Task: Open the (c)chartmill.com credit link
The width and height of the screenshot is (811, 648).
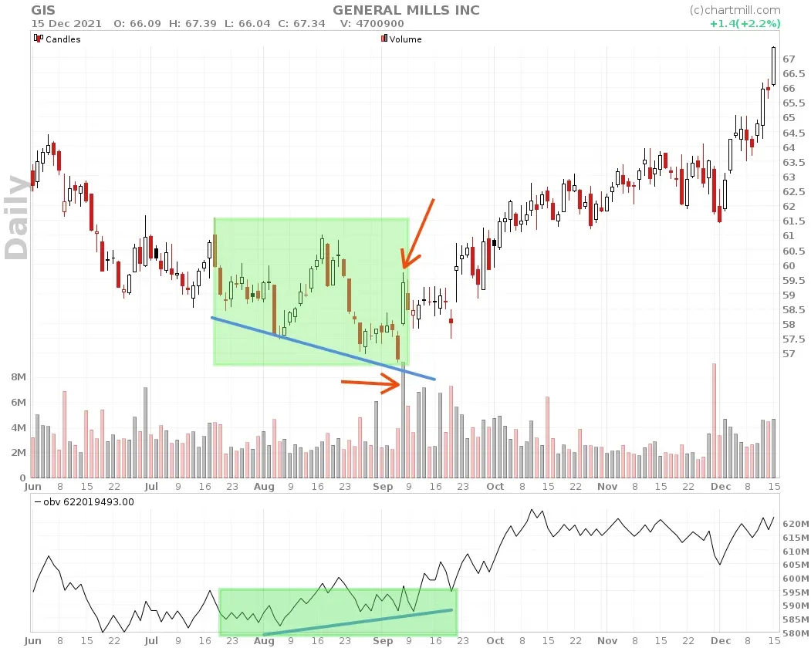Action: (x=735, y=10)
